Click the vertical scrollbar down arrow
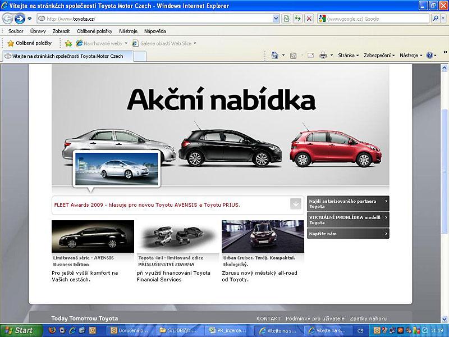The height and width of the screenshot is (337, 449). tap(445, 319)
